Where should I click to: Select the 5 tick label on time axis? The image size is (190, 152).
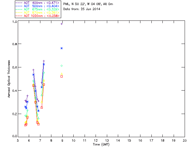pyautogui.click(x=18, y=140)
